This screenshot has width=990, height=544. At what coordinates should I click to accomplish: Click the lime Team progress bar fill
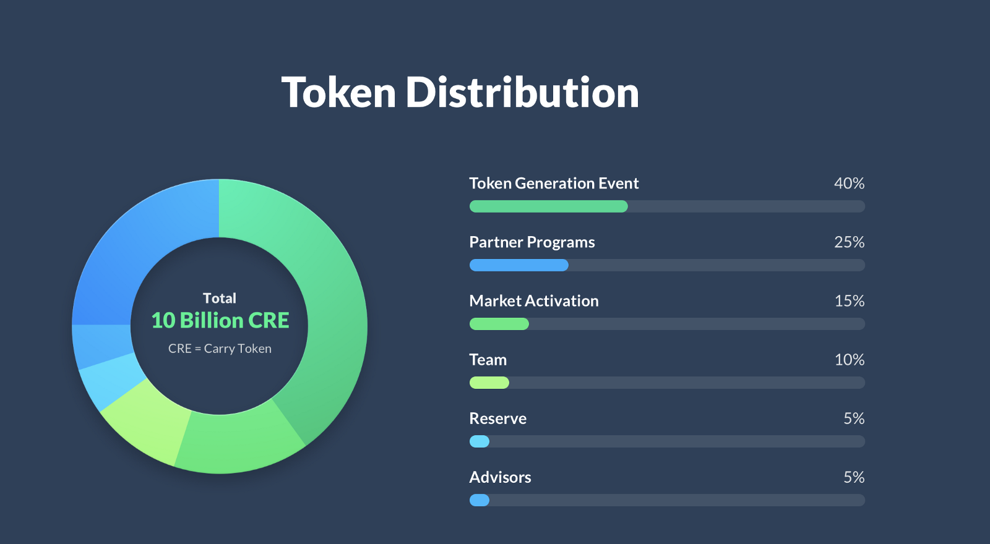point(489,383)
